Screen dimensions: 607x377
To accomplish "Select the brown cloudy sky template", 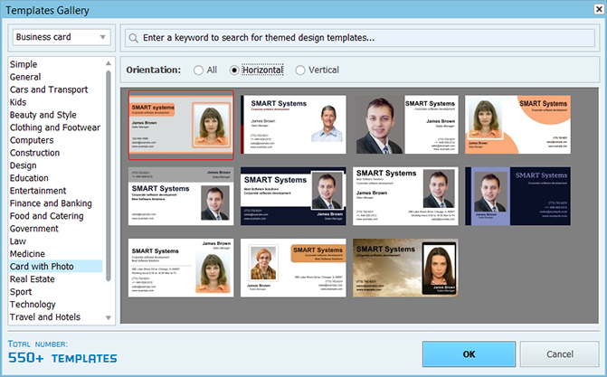I will [405, 268].
